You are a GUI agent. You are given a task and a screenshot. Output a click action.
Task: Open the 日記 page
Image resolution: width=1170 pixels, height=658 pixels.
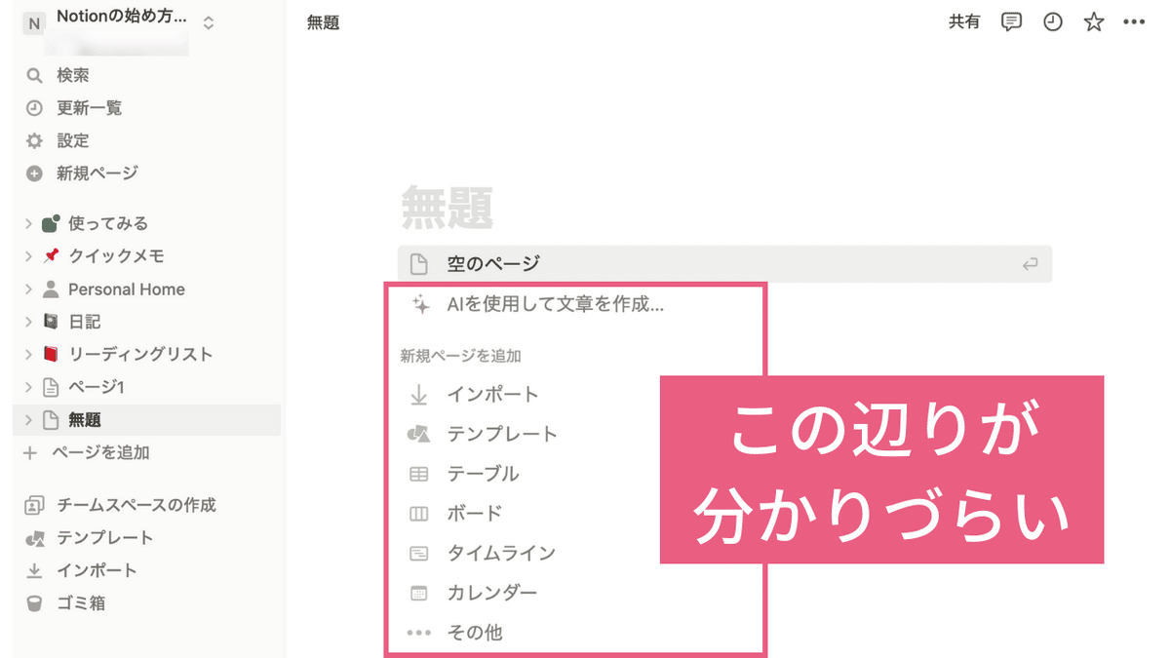85,322
